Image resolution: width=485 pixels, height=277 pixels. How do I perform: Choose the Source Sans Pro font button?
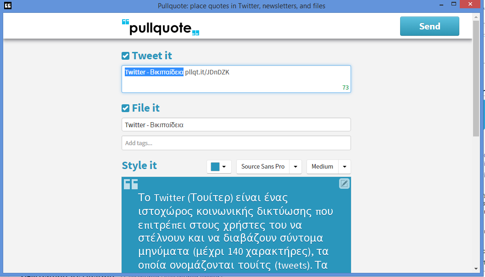(x=263, y=166)
